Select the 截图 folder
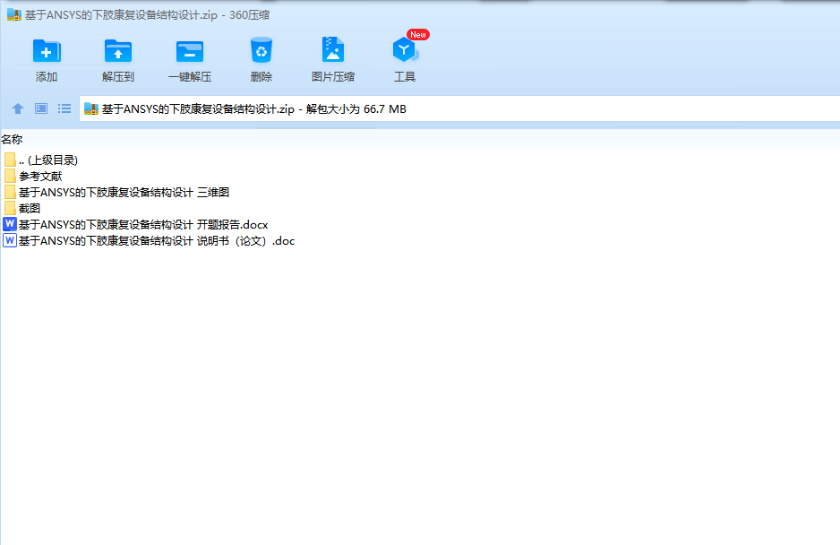This screenshot has height=545, width=840. point(22,208)
